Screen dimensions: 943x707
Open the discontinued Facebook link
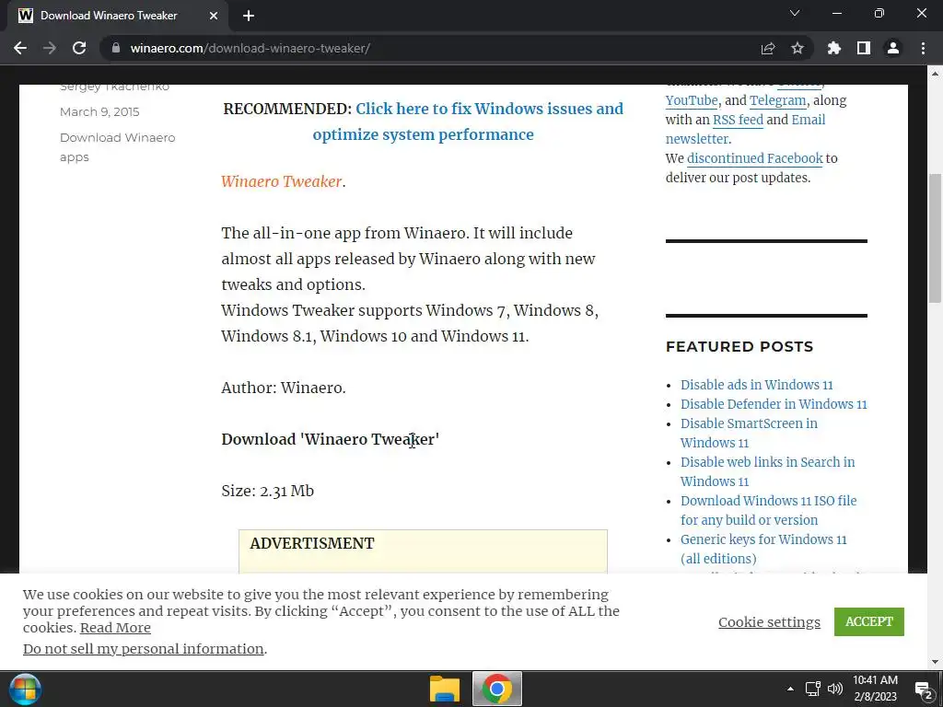click(x=755, y=158)
